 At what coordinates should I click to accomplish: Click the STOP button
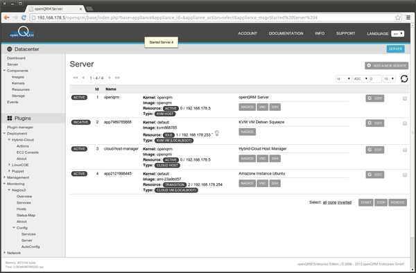pos(381,202)
